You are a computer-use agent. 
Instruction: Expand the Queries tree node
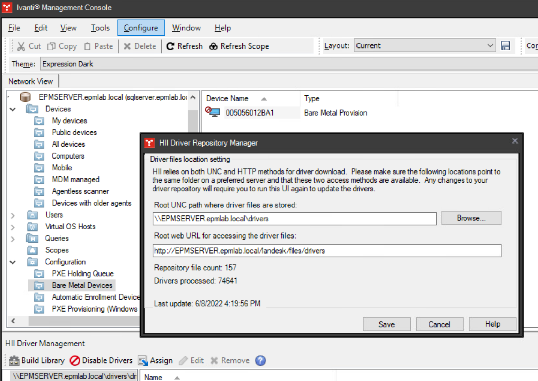coord(13,238)
